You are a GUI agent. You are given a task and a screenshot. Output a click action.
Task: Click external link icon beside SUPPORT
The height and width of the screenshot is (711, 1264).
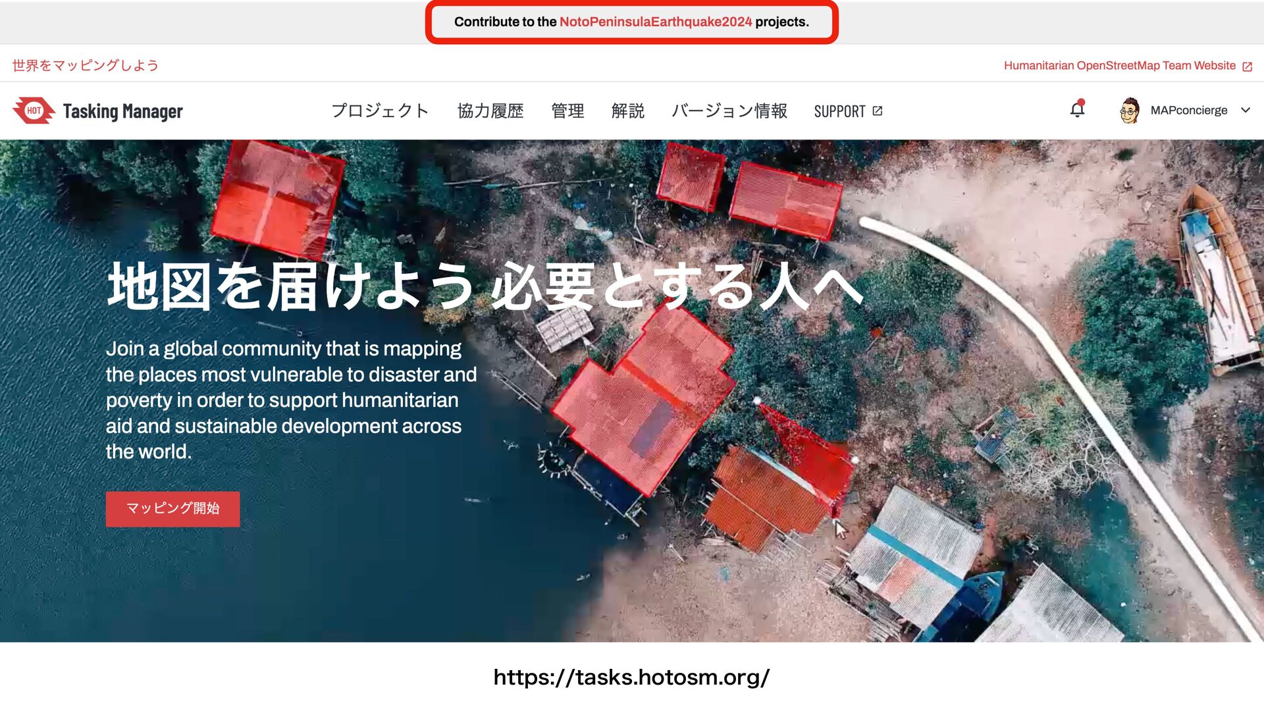[x=878, y=111]
